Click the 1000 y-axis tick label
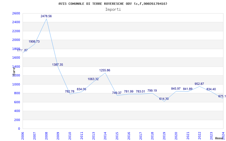The width and height of the screenshot is (226, 141). (x=16, y=84)
